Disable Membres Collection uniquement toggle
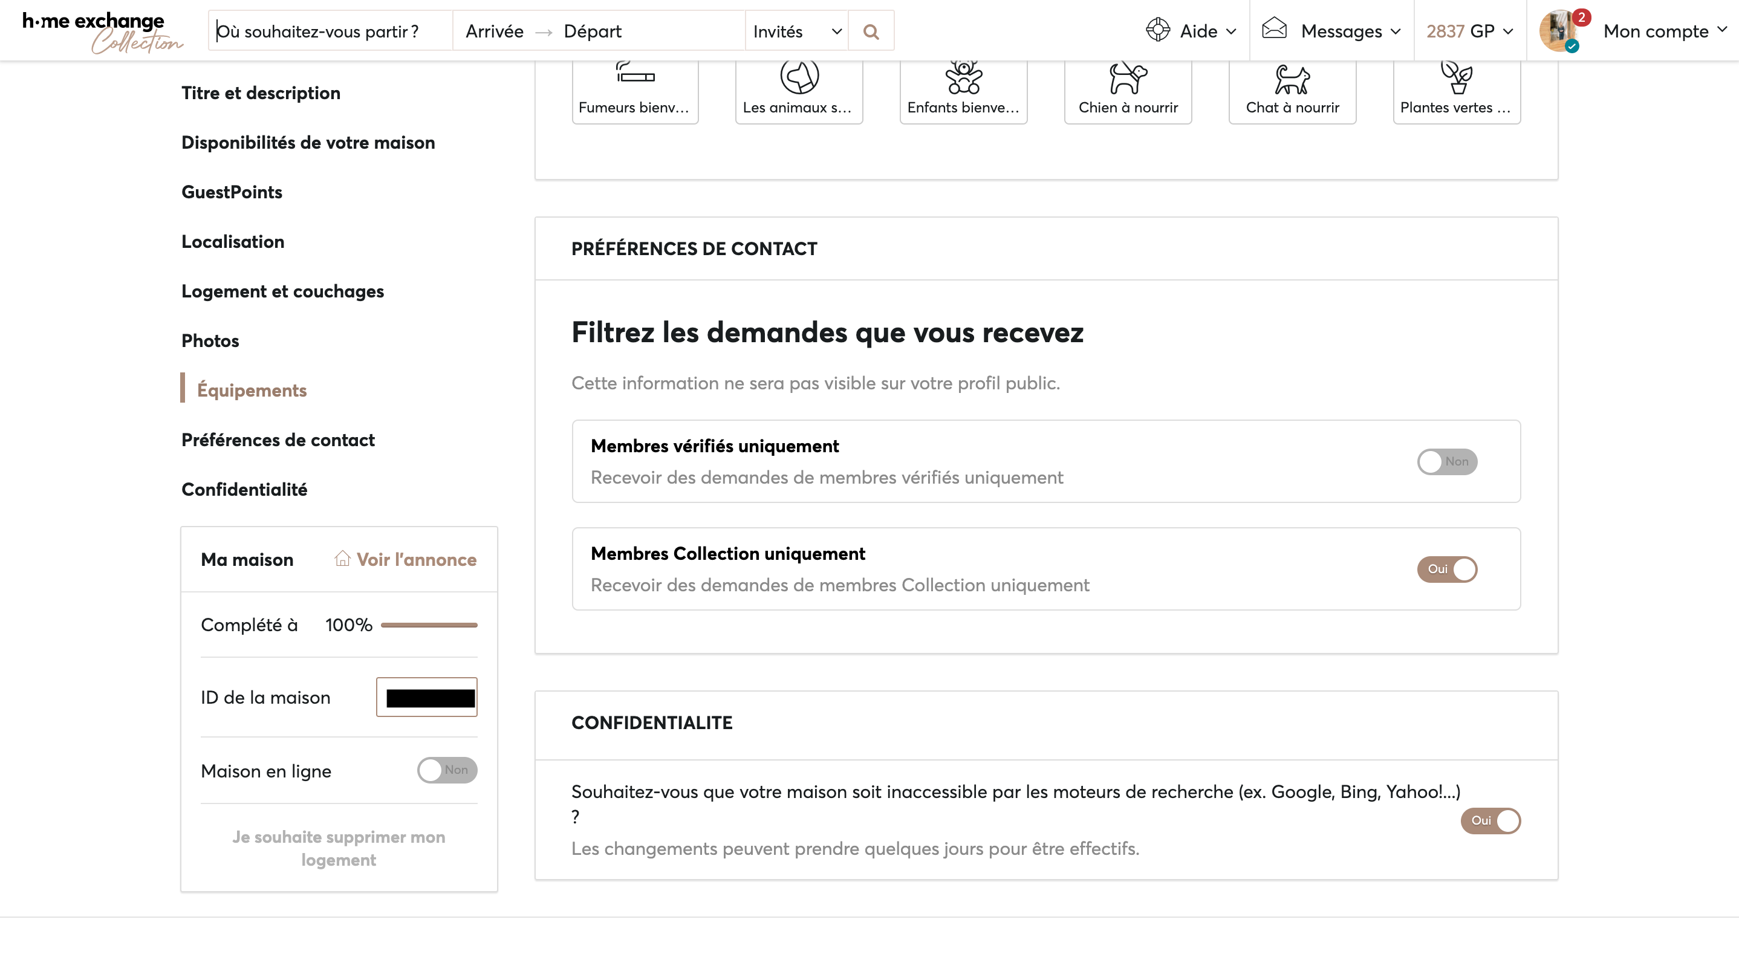1739x954 pixels. pos(1447,569)
